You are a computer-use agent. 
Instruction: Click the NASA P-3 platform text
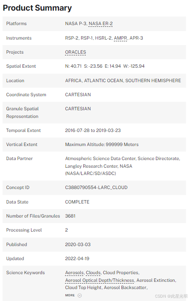pos(76,23)
